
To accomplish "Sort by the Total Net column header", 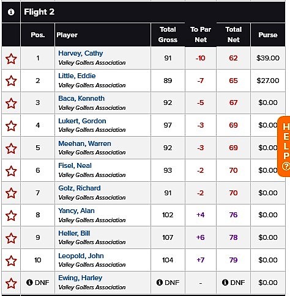I will [x=234, y=35].
